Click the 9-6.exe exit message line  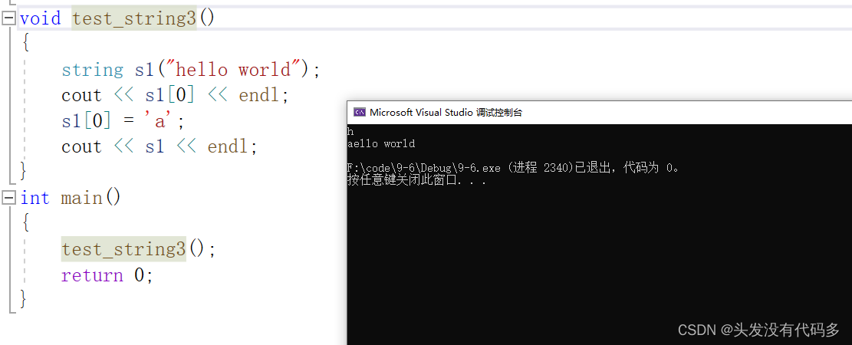point(513,168)
